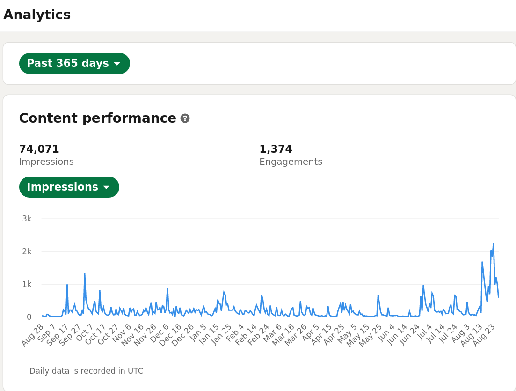Expand the Impressions metric dropdown

point(69,187)
